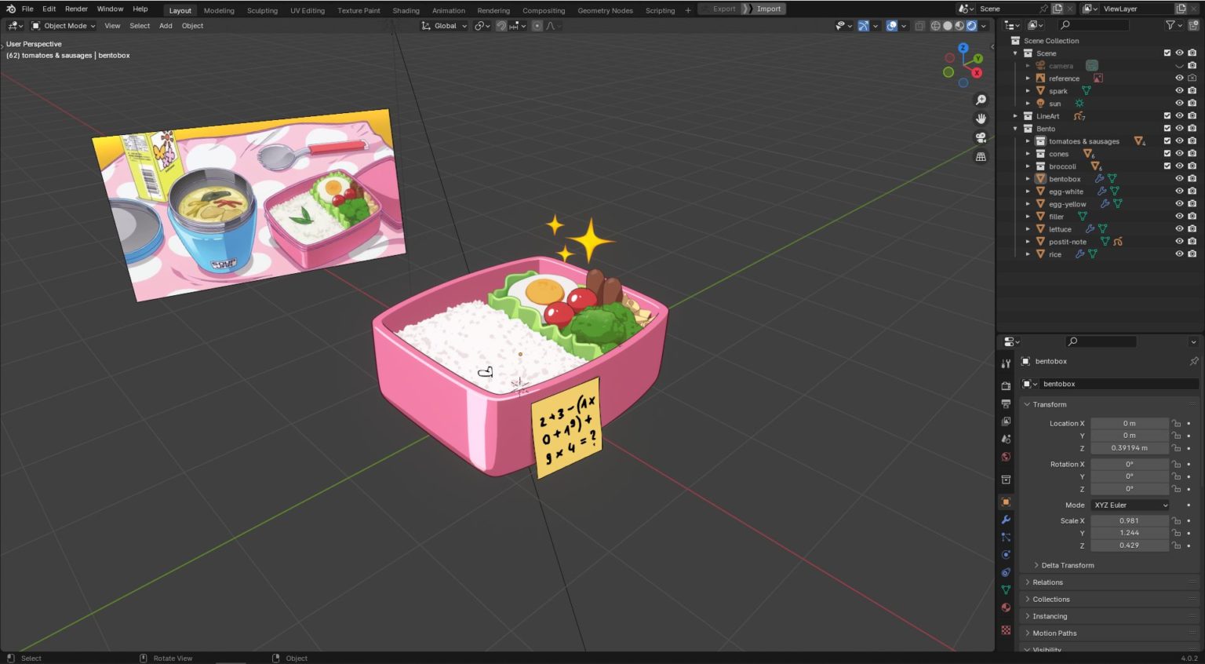Disable the broccoli collection checkbox
Image resolution: width=1205 pixels, height=664 pixels.
(1167, 166)
